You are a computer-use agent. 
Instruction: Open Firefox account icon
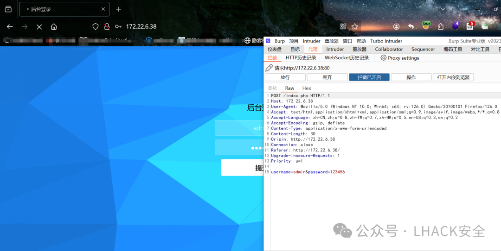coord(397,27)
